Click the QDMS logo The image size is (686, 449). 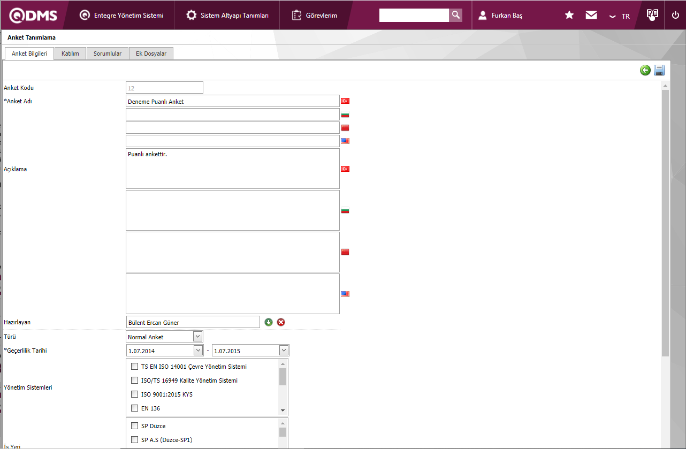tap(33, 16)
